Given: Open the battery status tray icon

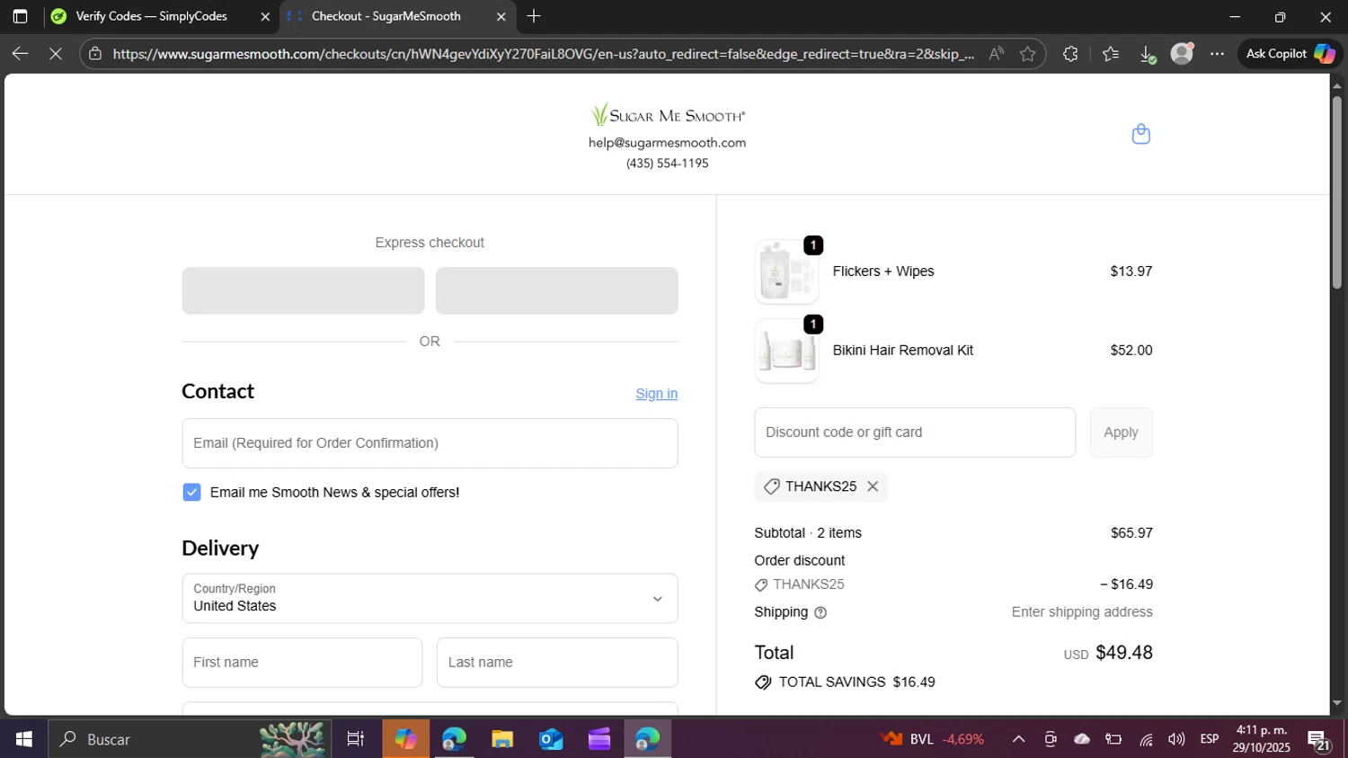Looking at the screenshot, I should [x=1113, y=739].
